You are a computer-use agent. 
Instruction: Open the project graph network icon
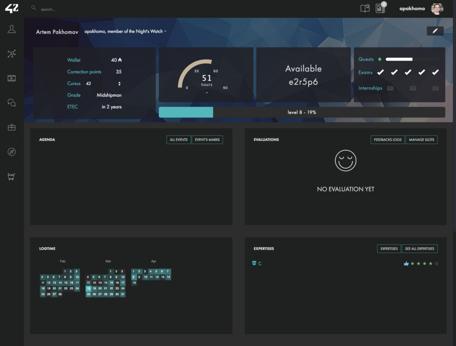11,54
